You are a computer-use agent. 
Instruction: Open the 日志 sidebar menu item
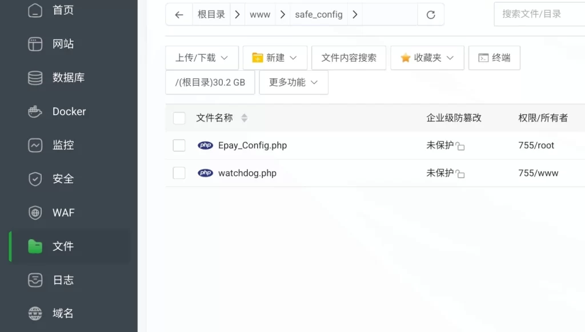(x=63, y=280)
